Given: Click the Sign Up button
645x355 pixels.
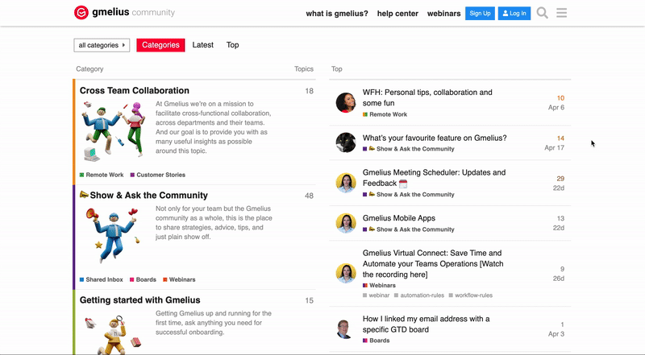Looking at the screenshot, I should [x=480, y=13].
